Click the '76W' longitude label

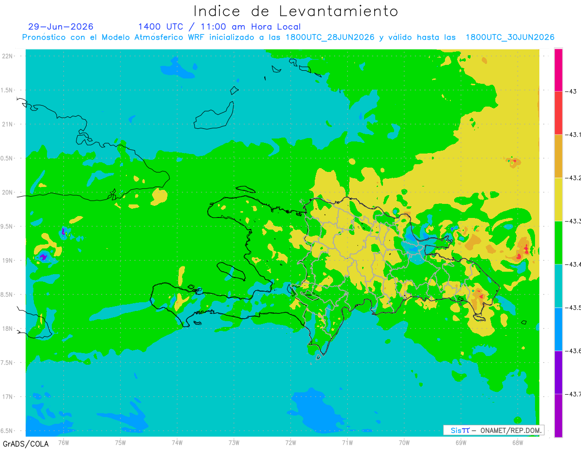(63, 442)
